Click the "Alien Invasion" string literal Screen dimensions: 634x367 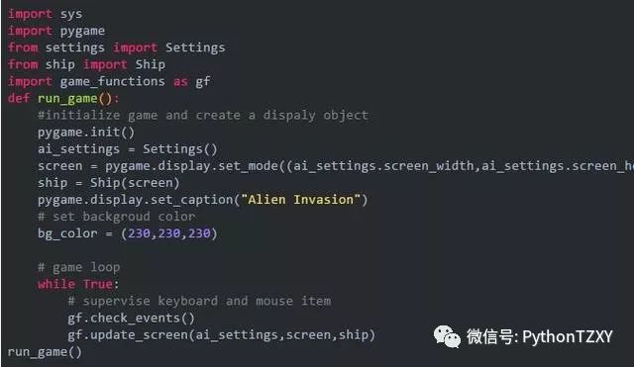[x=301, y=200]
